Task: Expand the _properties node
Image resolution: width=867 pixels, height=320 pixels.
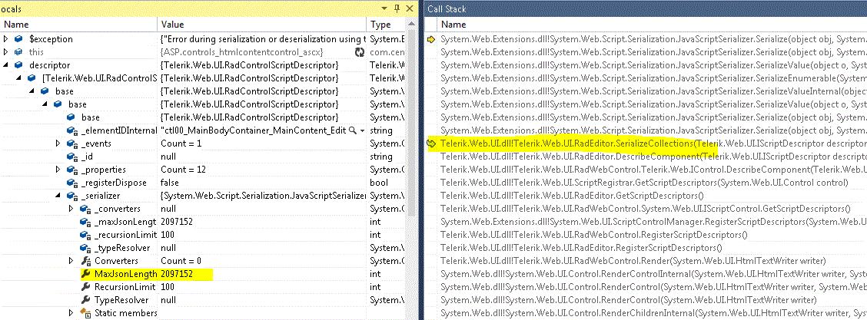Action: click(x=59, y=170)
